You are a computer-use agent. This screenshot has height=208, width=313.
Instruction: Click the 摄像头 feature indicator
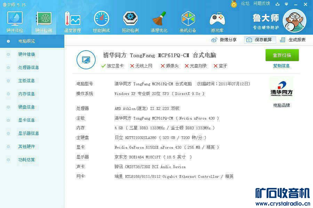point(170,66)
